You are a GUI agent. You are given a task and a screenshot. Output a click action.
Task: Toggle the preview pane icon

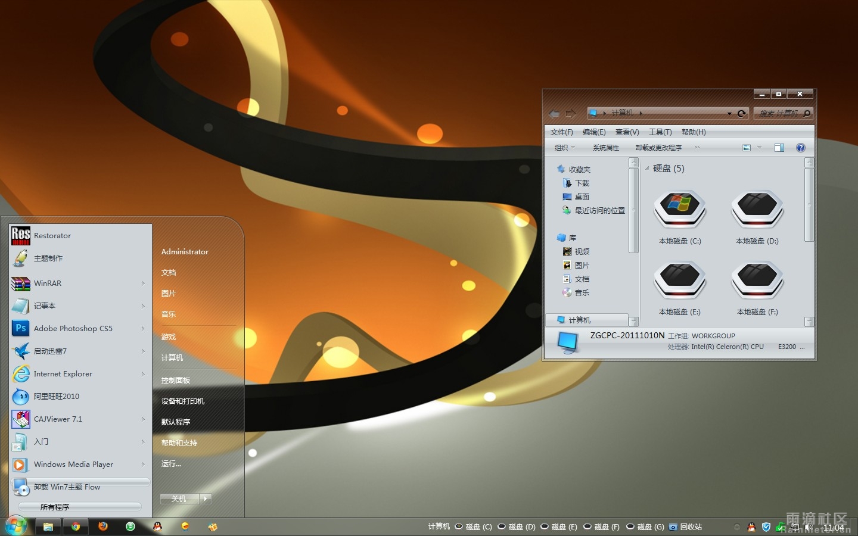pos(779,148)
